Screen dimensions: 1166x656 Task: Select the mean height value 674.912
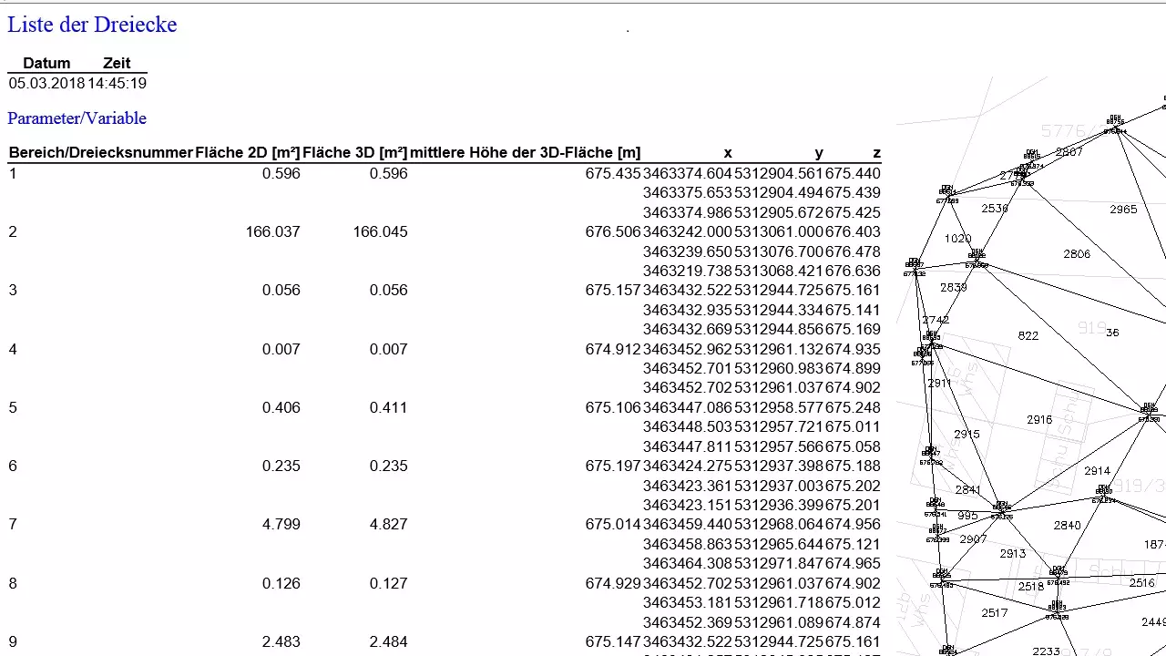coord(613,349)
